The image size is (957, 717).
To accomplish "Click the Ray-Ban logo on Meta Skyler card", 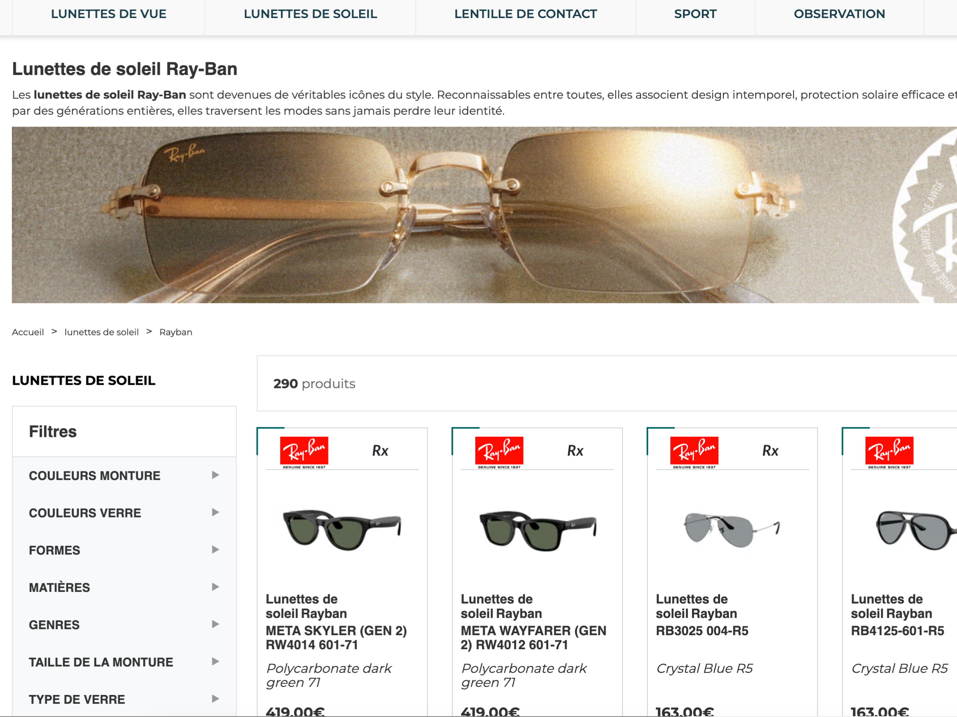I will [x=304, y=453].
